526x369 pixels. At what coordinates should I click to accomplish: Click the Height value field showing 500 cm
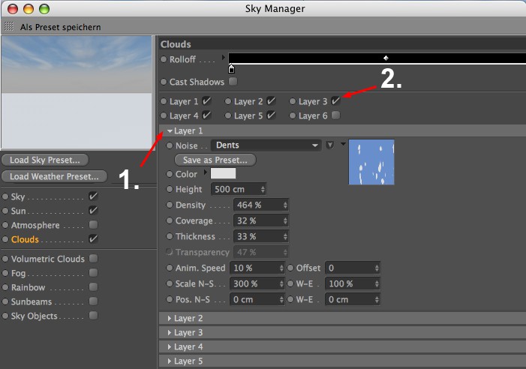point(239,189)
